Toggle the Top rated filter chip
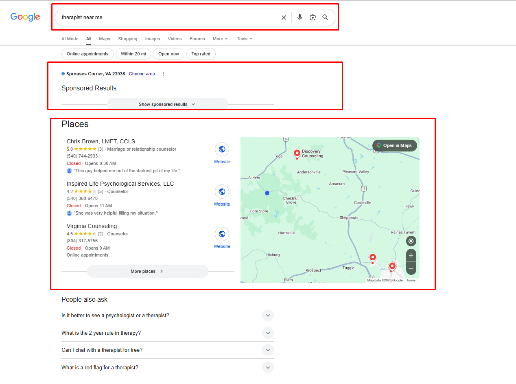The image size is (516, 384). click(201, 54)
